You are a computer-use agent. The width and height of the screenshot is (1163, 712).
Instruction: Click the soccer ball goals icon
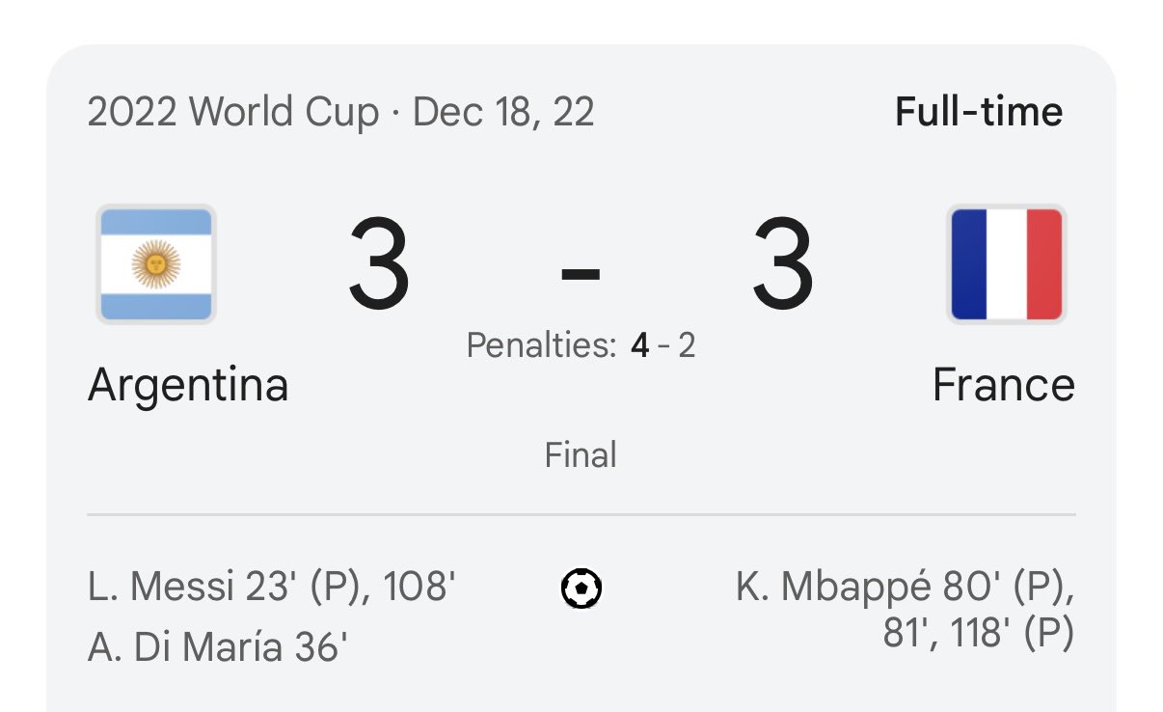tap(581, 589)
